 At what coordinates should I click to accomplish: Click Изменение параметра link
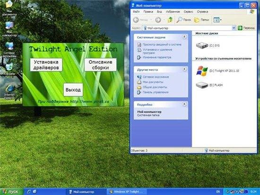pyautogui.click(x=157, y=57)
